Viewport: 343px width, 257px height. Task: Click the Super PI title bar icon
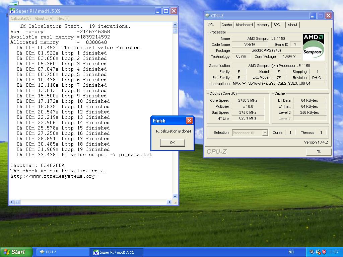(12, 11)
